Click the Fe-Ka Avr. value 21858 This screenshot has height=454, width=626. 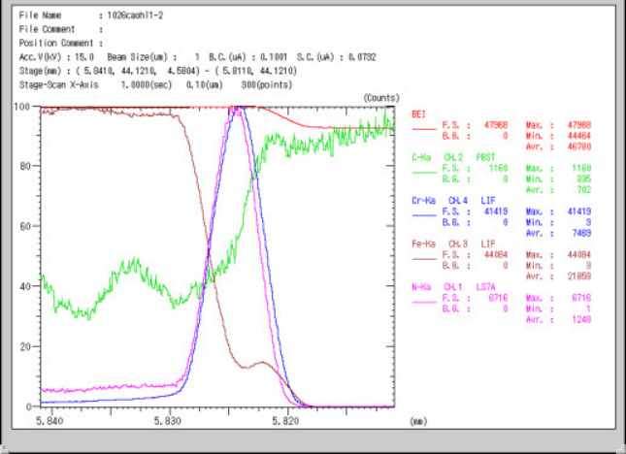tap(578, 276)
